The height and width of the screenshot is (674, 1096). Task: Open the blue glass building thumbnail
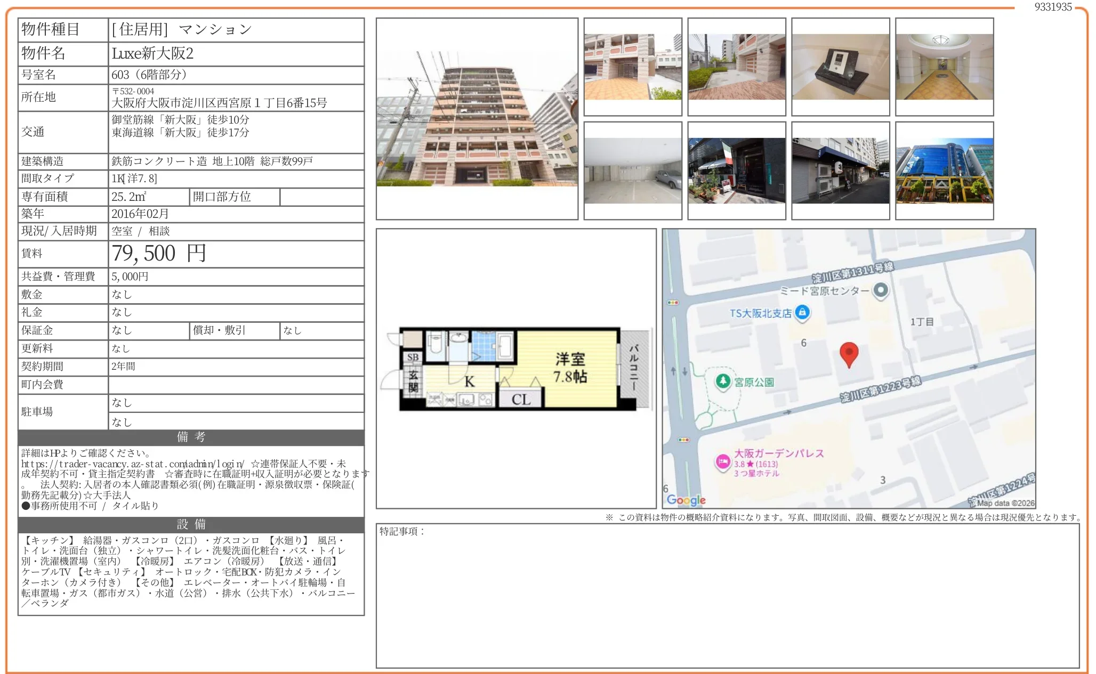pos(944,170)
